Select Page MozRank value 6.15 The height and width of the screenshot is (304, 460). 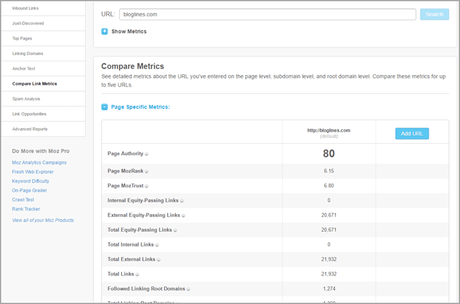[x=329, y=171]
